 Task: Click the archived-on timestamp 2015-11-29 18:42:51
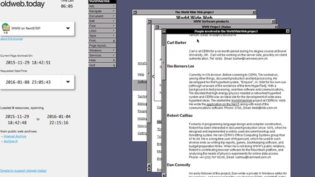pyautogui.click(x=28, y=63)
